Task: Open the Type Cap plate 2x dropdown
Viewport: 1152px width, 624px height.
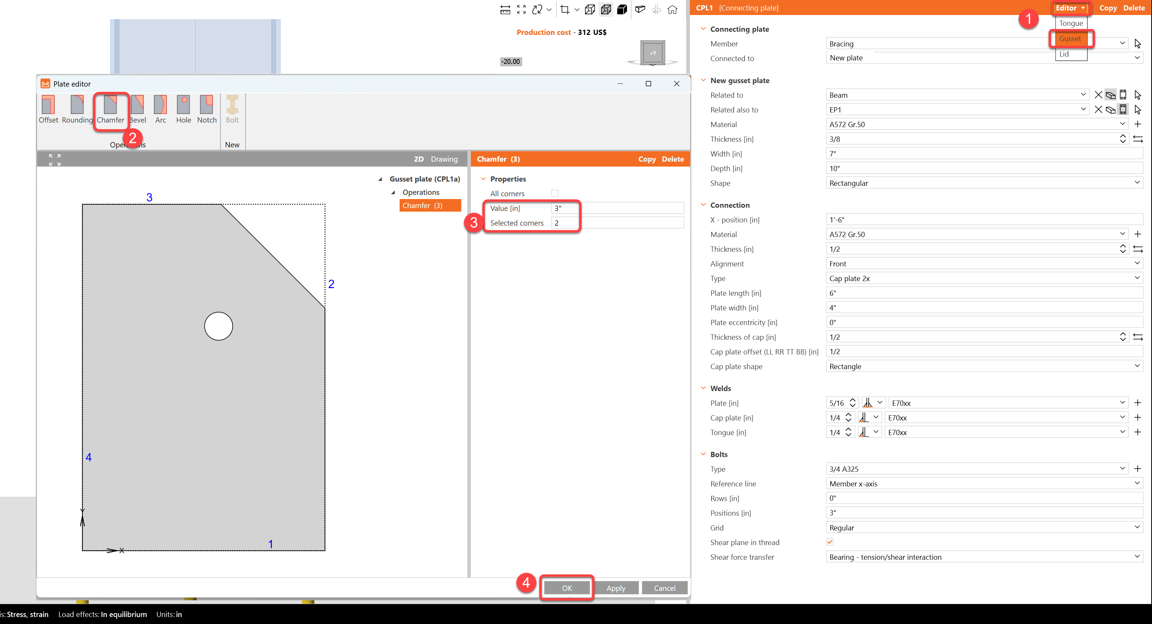Action: point(1138,278)
